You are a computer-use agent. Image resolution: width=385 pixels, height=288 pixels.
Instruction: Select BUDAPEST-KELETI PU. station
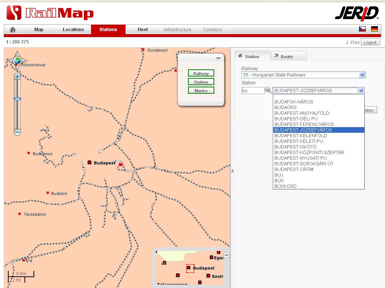click(318, 141)
